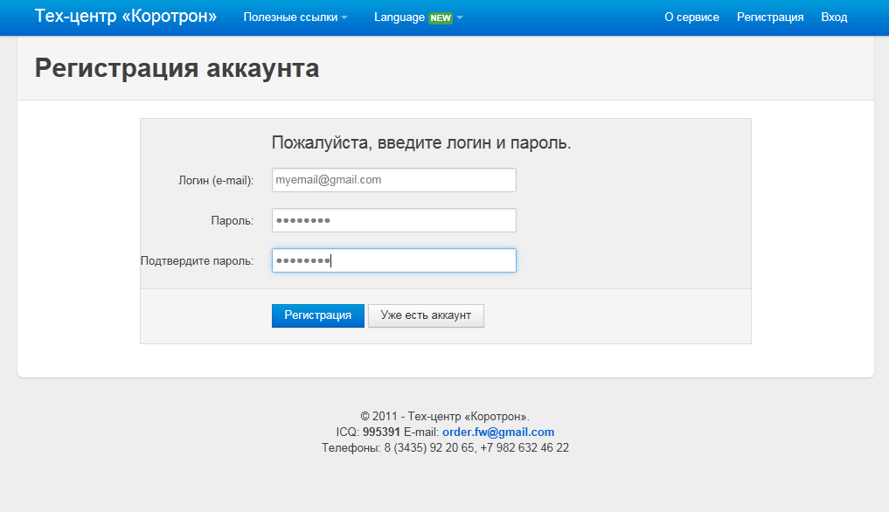This screenshot has width=889, height=512.
Task: Click the «Регистрация аккаунта» page heading
Action: [x=177, y=68]
